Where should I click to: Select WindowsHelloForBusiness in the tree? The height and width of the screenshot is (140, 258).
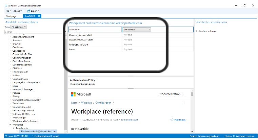(x=25, y=121)
